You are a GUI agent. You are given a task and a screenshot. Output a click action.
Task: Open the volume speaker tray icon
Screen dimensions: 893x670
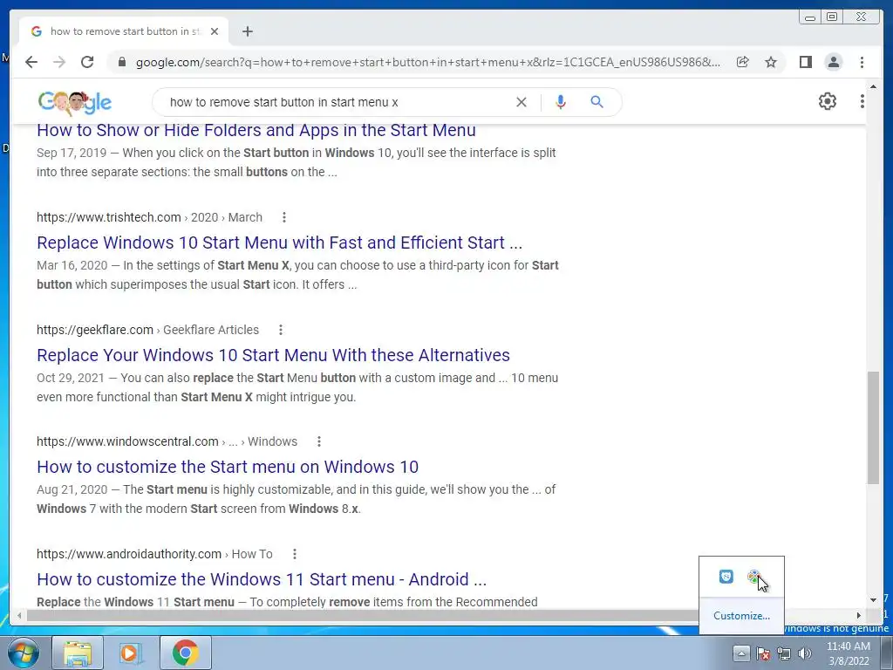(x=805, y=653)
